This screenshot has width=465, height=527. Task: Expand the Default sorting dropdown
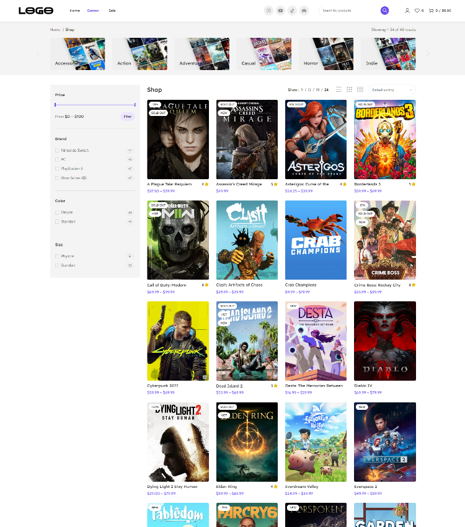point(392,90)
